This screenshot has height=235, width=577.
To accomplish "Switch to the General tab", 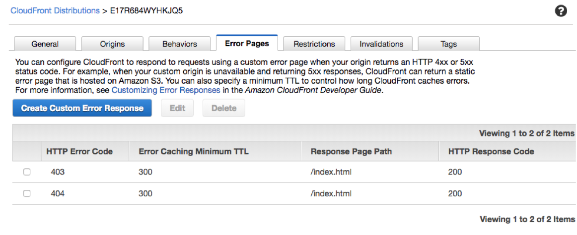I will pos(45,44).
